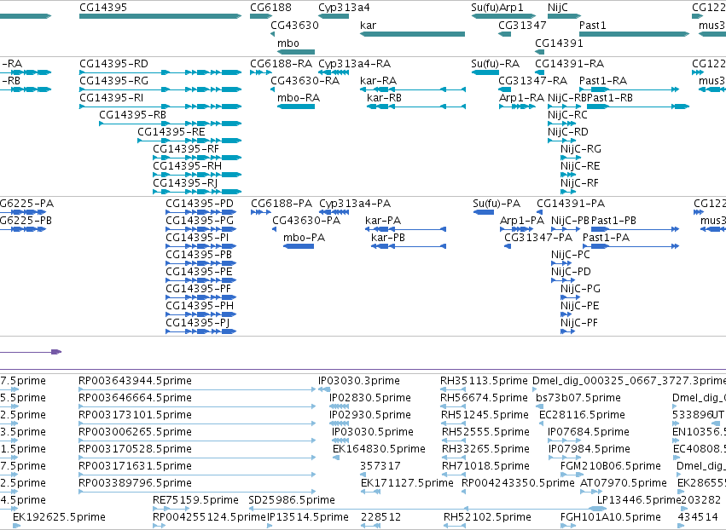Click protein NijC-PE
726x530 pixels.
coord(579,306)
